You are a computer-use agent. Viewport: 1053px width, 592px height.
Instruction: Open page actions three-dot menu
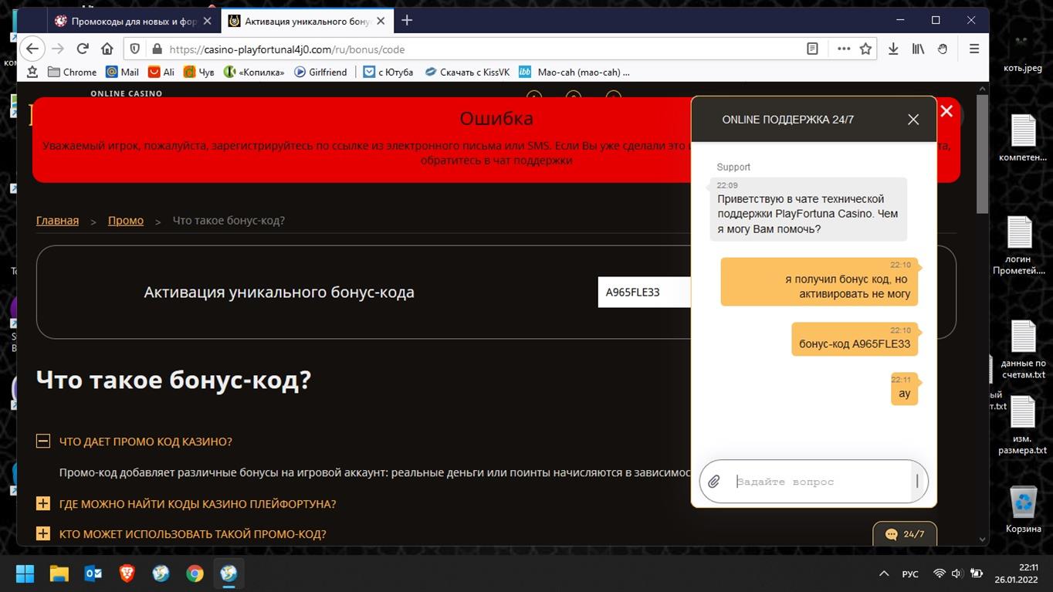coord(844,49)
